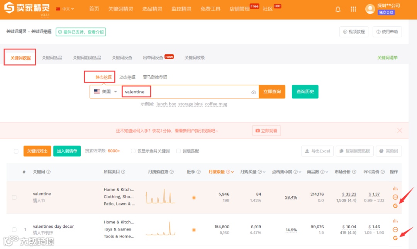Open the notification bell in the top bar
The image size is (417, 249).
click(338, 9)
